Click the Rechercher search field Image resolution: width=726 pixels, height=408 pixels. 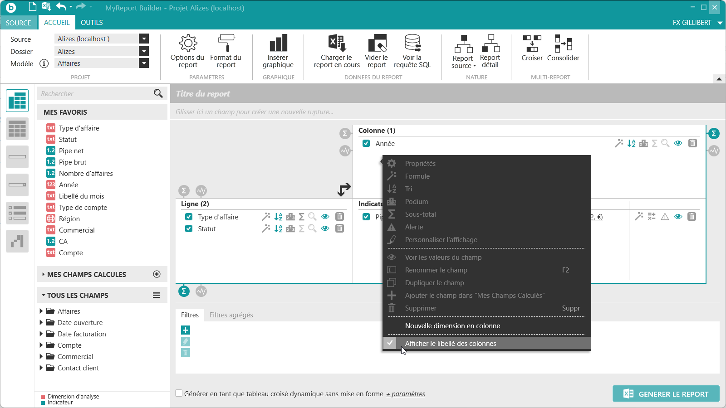(x=95, y=94)
